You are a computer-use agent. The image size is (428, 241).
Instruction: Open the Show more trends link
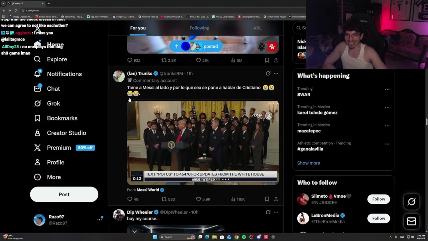click(308, 163)
